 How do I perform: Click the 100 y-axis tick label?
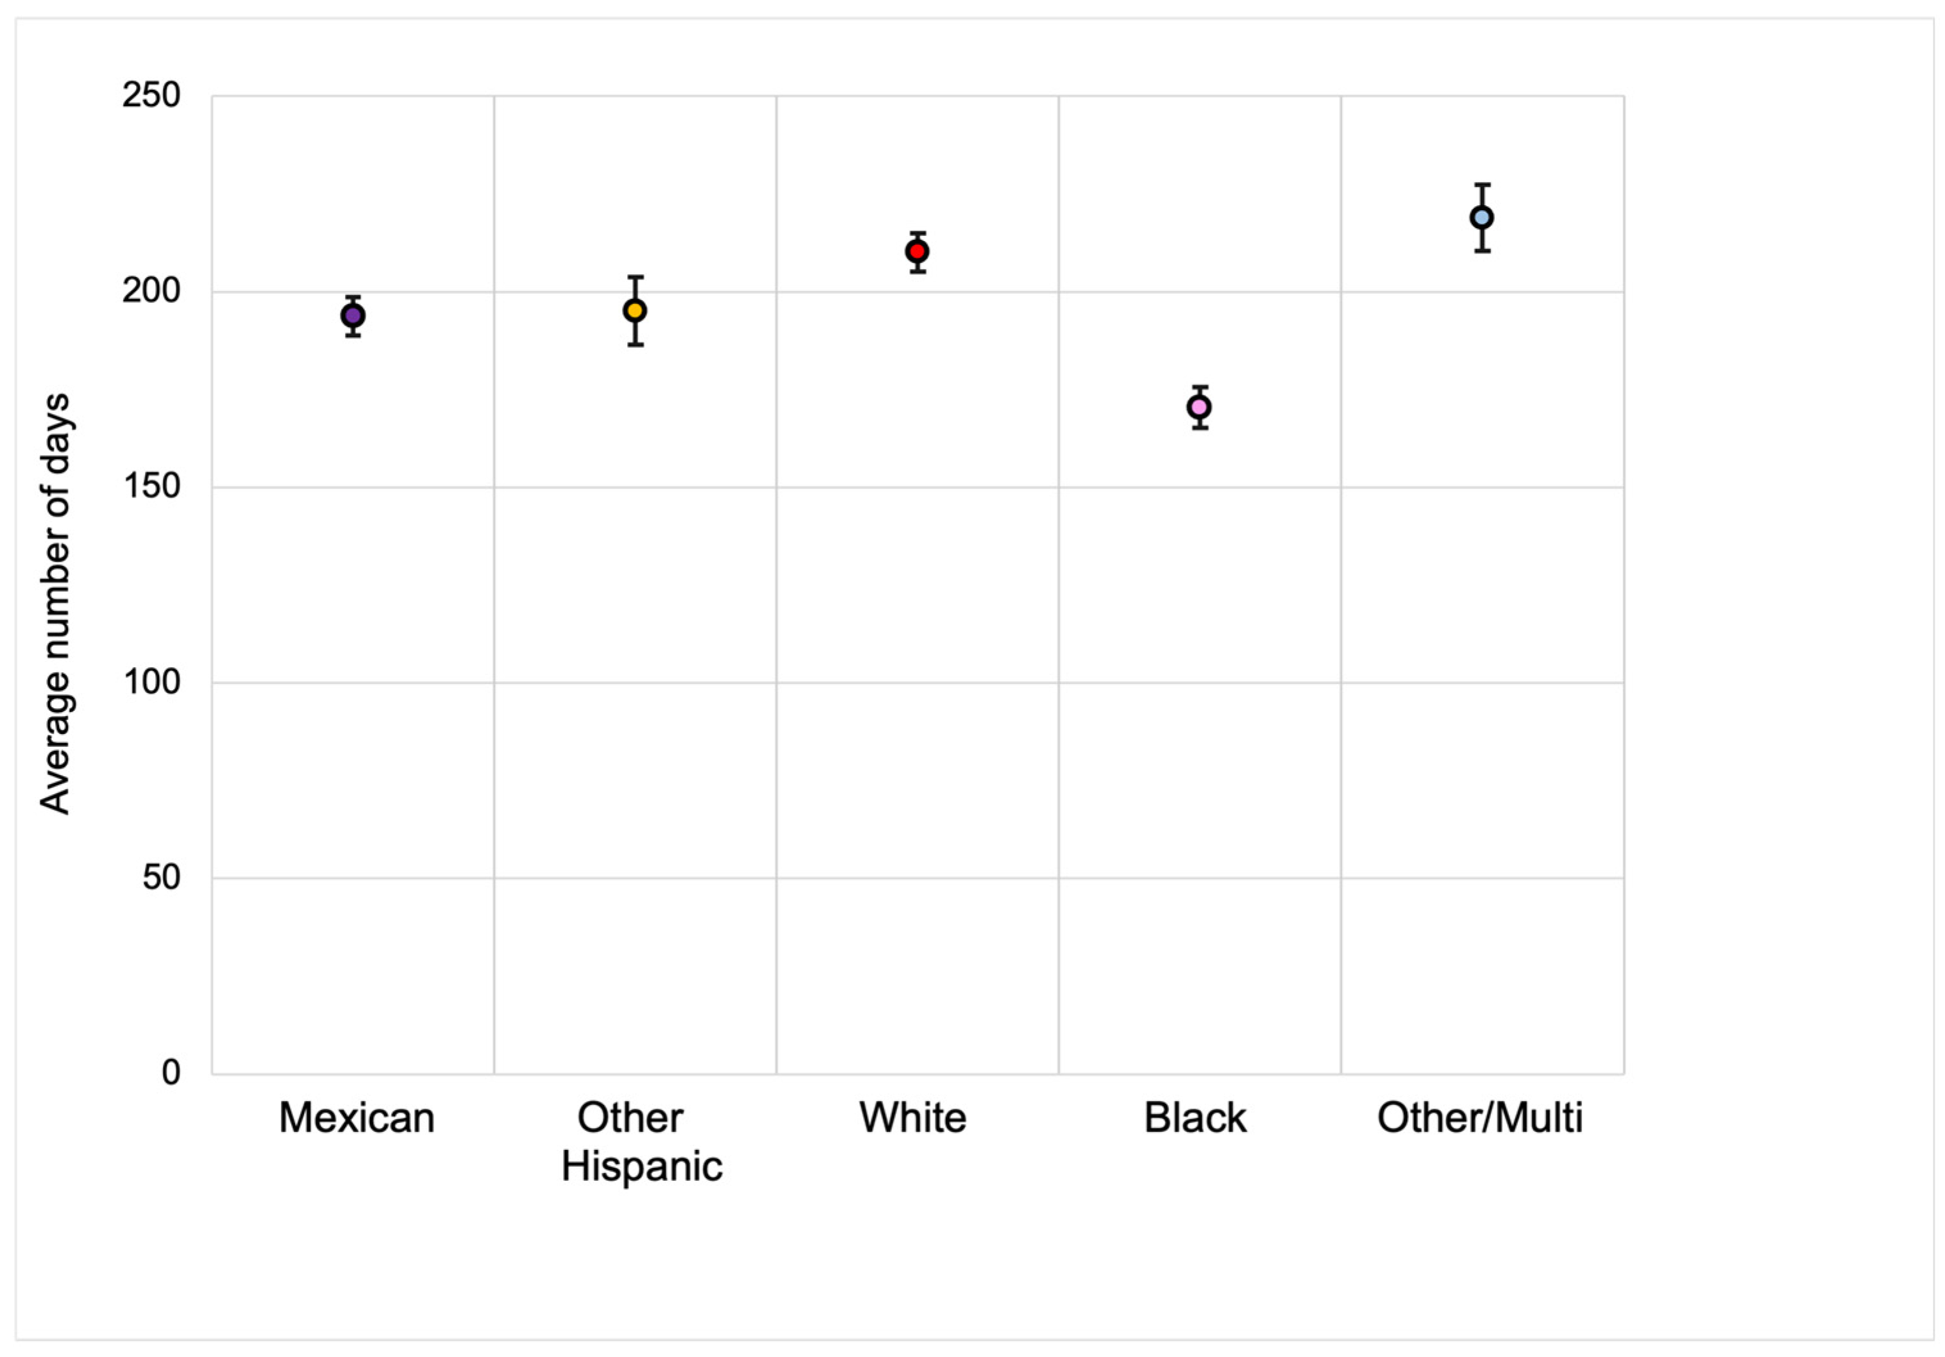[x=151, y=681]
